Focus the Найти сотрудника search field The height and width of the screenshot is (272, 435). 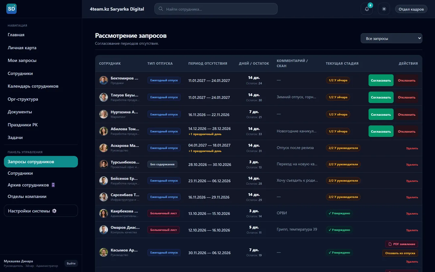click(216, 9)
